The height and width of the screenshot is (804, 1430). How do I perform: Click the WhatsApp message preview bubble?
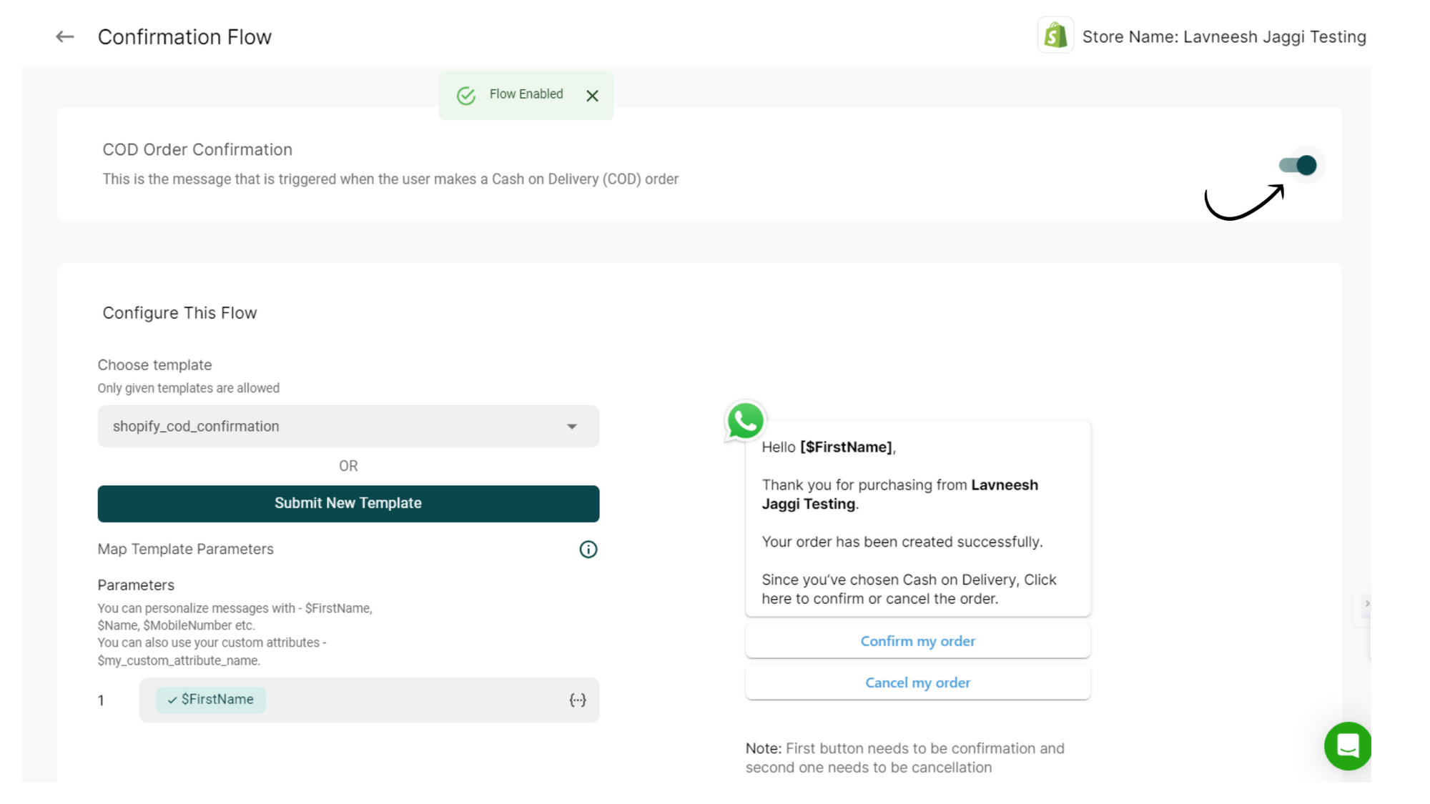pos(917,522)
